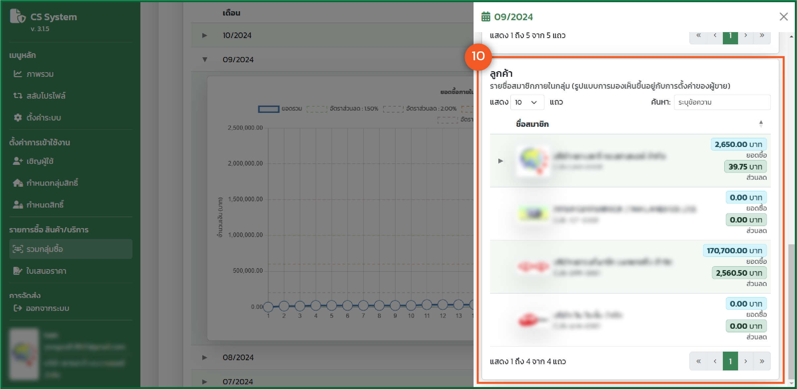Image resolution: width=797 pixels, height=389 pixels.
Task: Expand the 10/2024 month row
Action: tap(205, 35)
